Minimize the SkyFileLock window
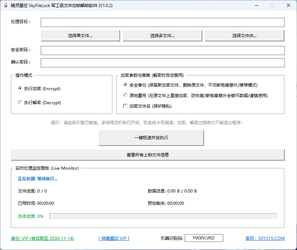297x250 pixels. point(257,5)
